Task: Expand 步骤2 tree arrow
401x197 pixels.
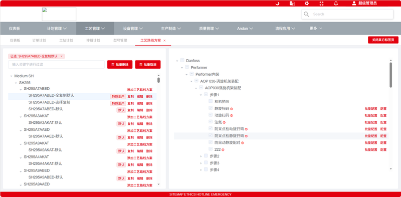Action: coord(201,156)
